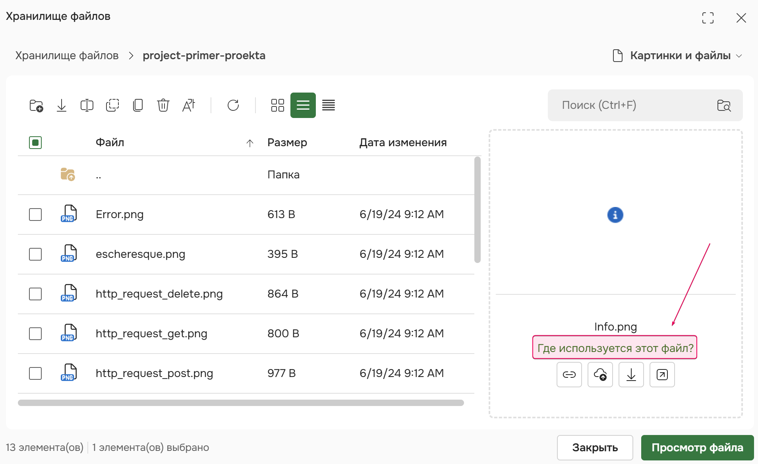This screenshot has width=758, height=464.
Task: Click the vertical scrollbar of the file list
Action: (x=478, y=210)
